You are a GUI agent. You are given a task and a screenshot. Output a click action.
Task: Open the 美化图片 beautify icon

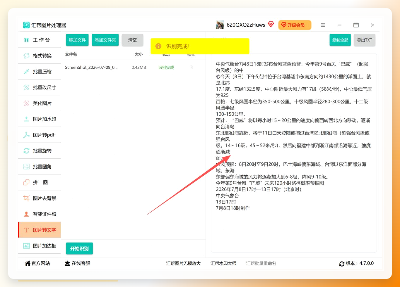point(26,103)
